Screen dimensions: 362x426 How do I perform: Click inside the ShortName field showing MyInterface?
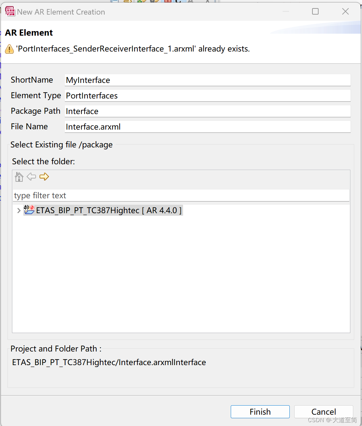tap(207, 80)
